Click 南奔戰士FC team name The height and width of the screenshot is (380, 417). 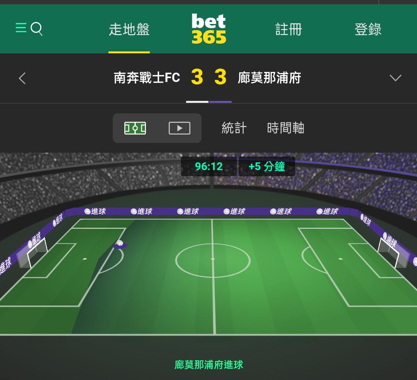147,78
